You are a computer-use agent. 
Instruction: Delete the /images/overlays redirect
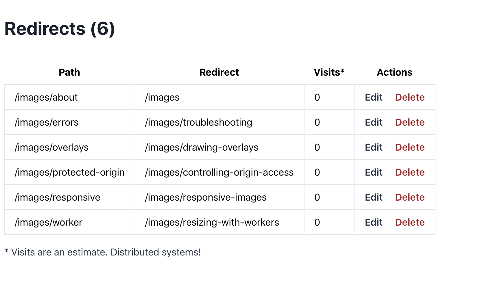(x=410, y=147)
